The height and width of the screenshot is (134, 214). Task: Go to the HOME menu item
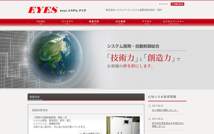41,22
